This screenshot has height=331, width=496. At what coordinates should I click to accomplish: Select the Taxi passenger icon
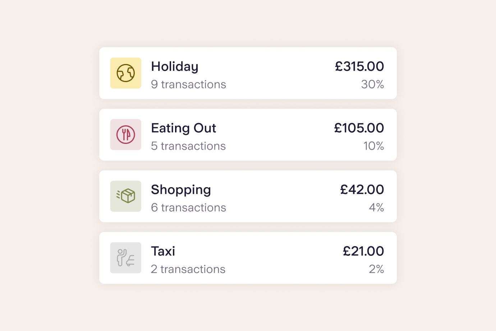[125, 258]
